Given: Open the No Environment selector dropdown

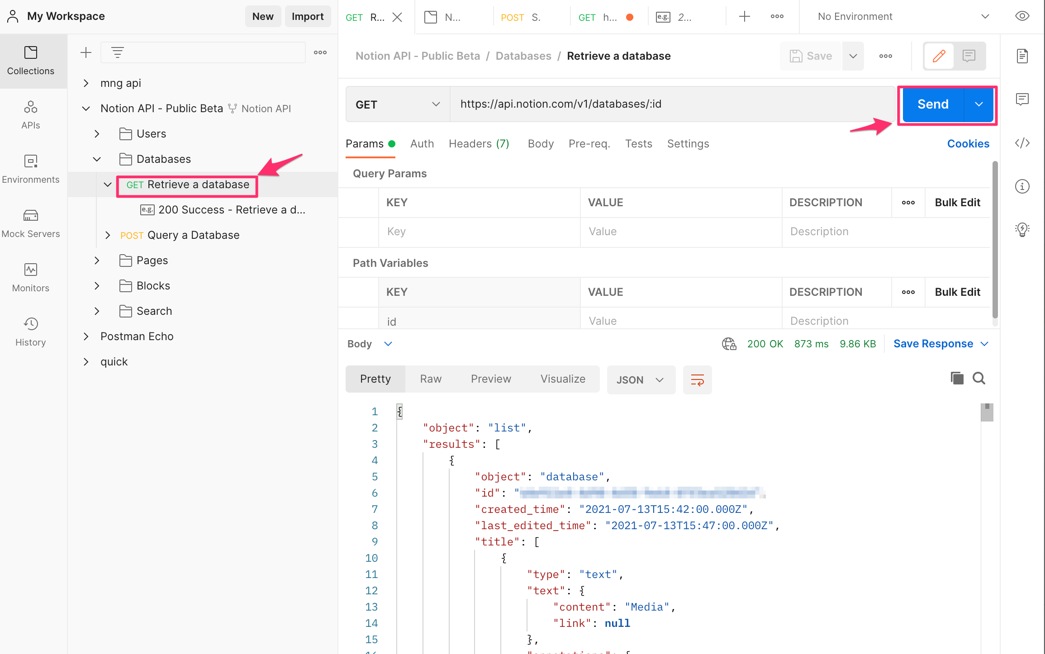Looking at the screenshot, I should click(903, 17).
